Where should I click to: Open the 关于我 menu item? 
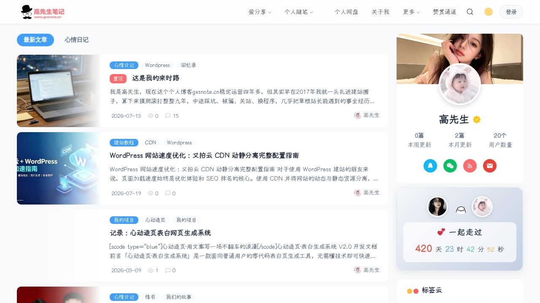381,12
